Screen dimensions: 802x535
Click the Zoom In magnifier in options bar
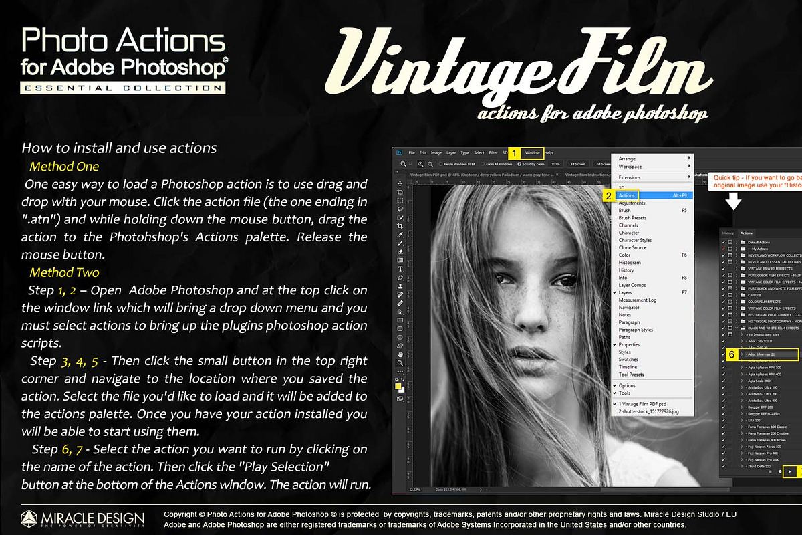421,164
